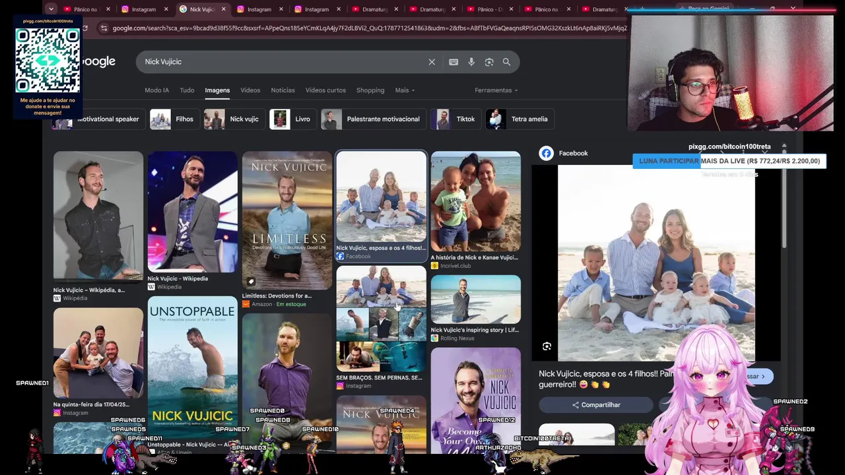The width and height of the screenshot is (845, 475).
Task: Open the indoor family photo from Instagram
Action: pos(98,353)
